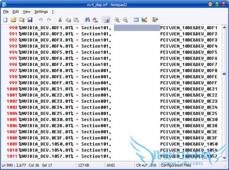The height and width of the screenshot is (170, 229).
Task: Click line number 990
Action: click(x=13, y=28)
